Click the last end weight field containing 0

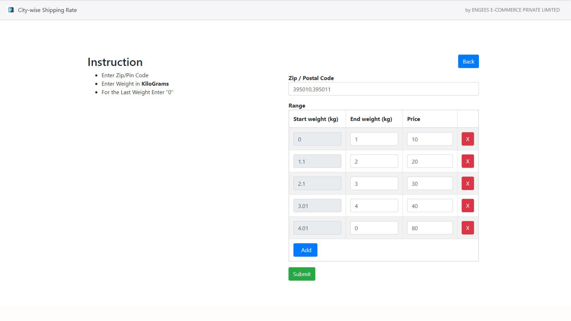[374, 228]
